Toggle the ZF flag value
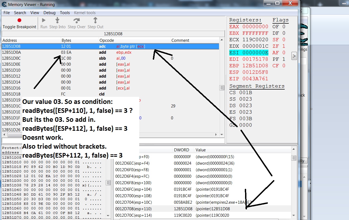 [284, 46]
